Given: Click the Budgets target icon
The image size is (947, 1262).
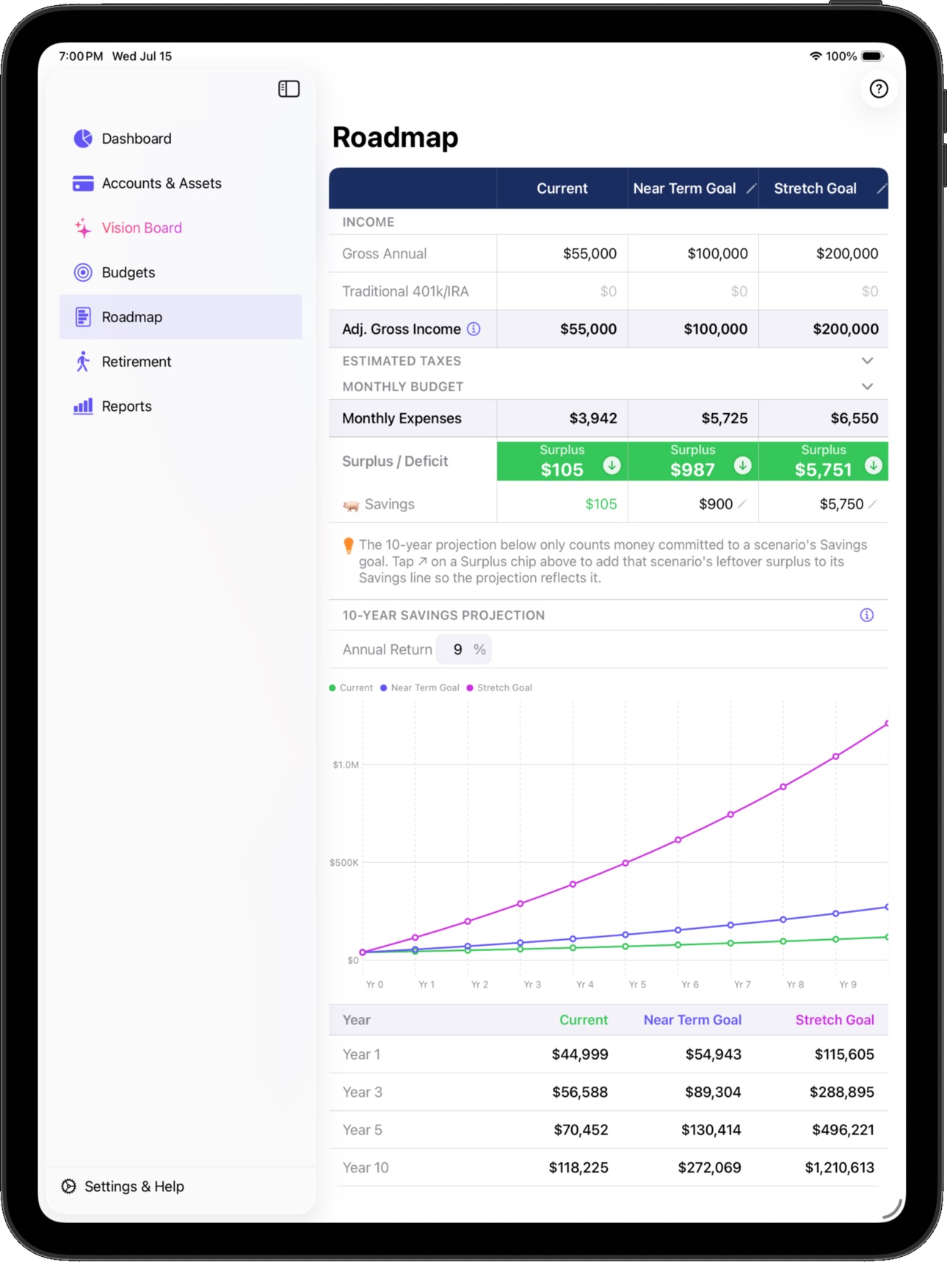Looking at the screenshot, I should pyautogui.click(x=83, y=272).
